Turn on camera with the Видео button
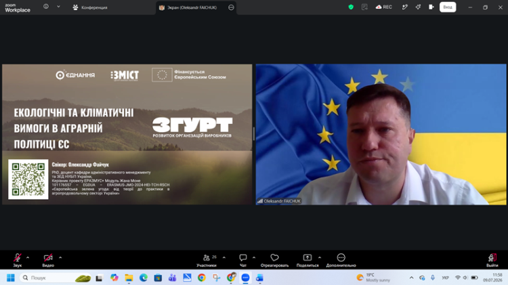The width and height of the screenshot is (508, 285). pyautogui.click(x=48, y=260)
